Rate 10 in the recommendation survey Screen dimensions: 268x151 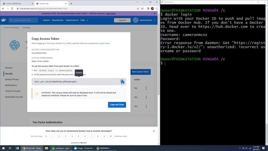point(111,136)
